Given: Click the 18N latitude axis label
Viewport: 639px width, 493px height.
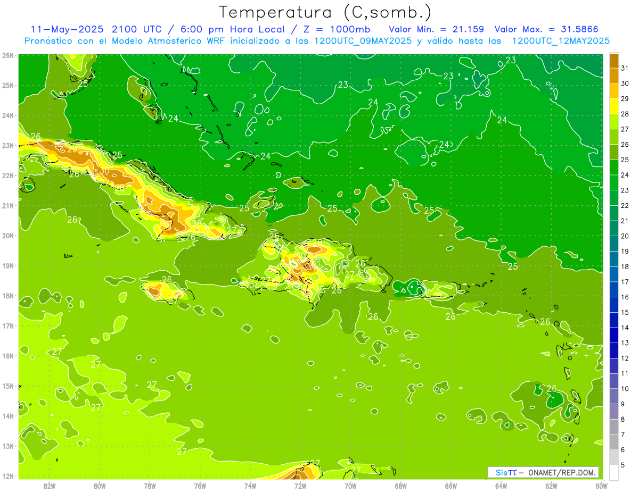Looking at the screenshot, I should point(7,296).
